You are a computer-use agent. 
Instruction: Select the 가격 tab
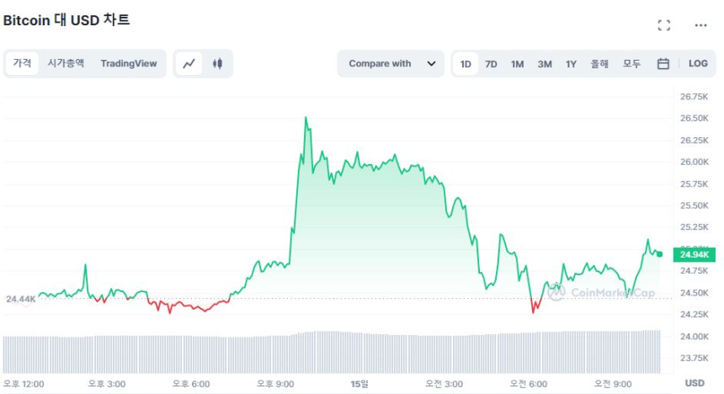coord(22,63)
